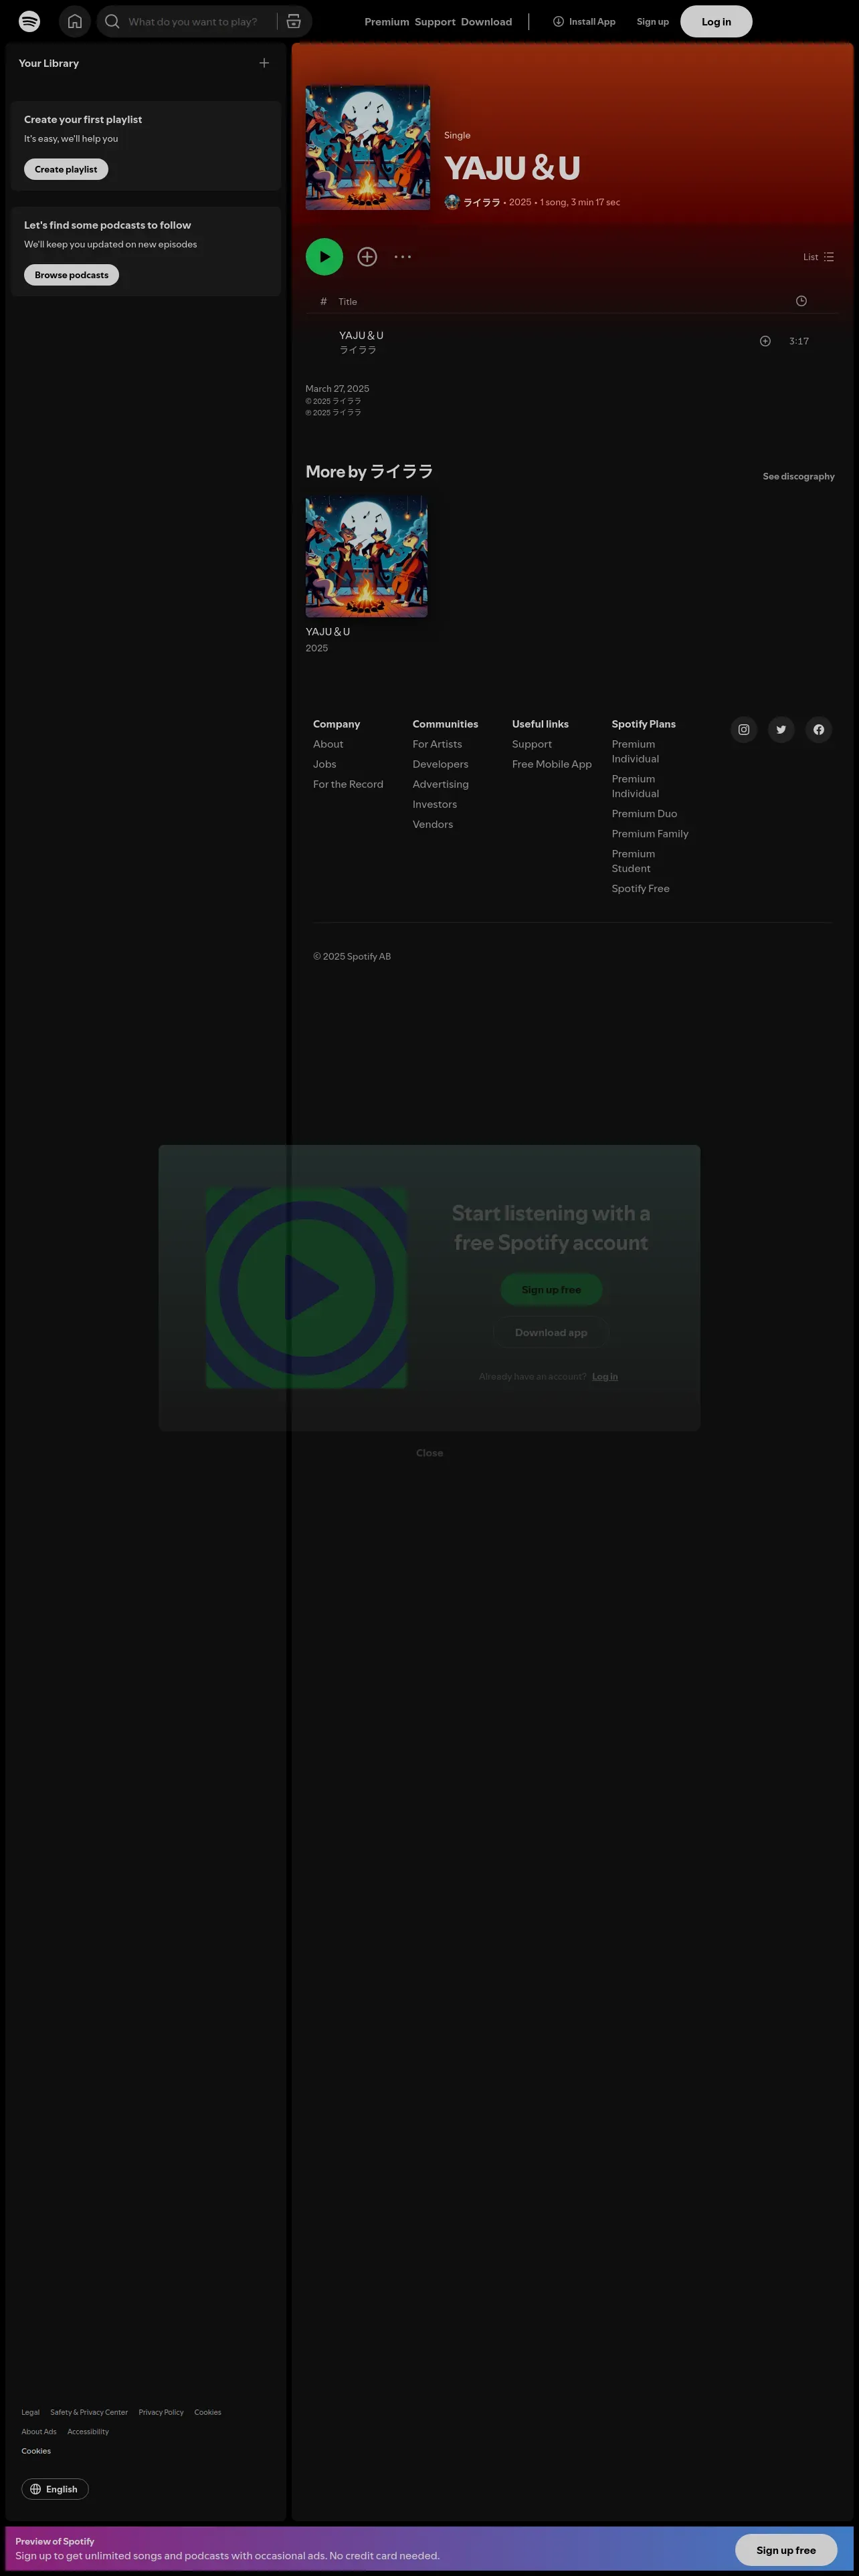
Task: Click Sign up in top bar
Action: point(653,21)
